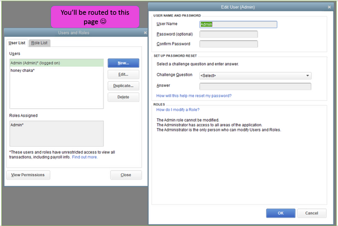Viewport: 338px width, 226px height.
Task: Click the Duplicate... user button
Action: 123,86
